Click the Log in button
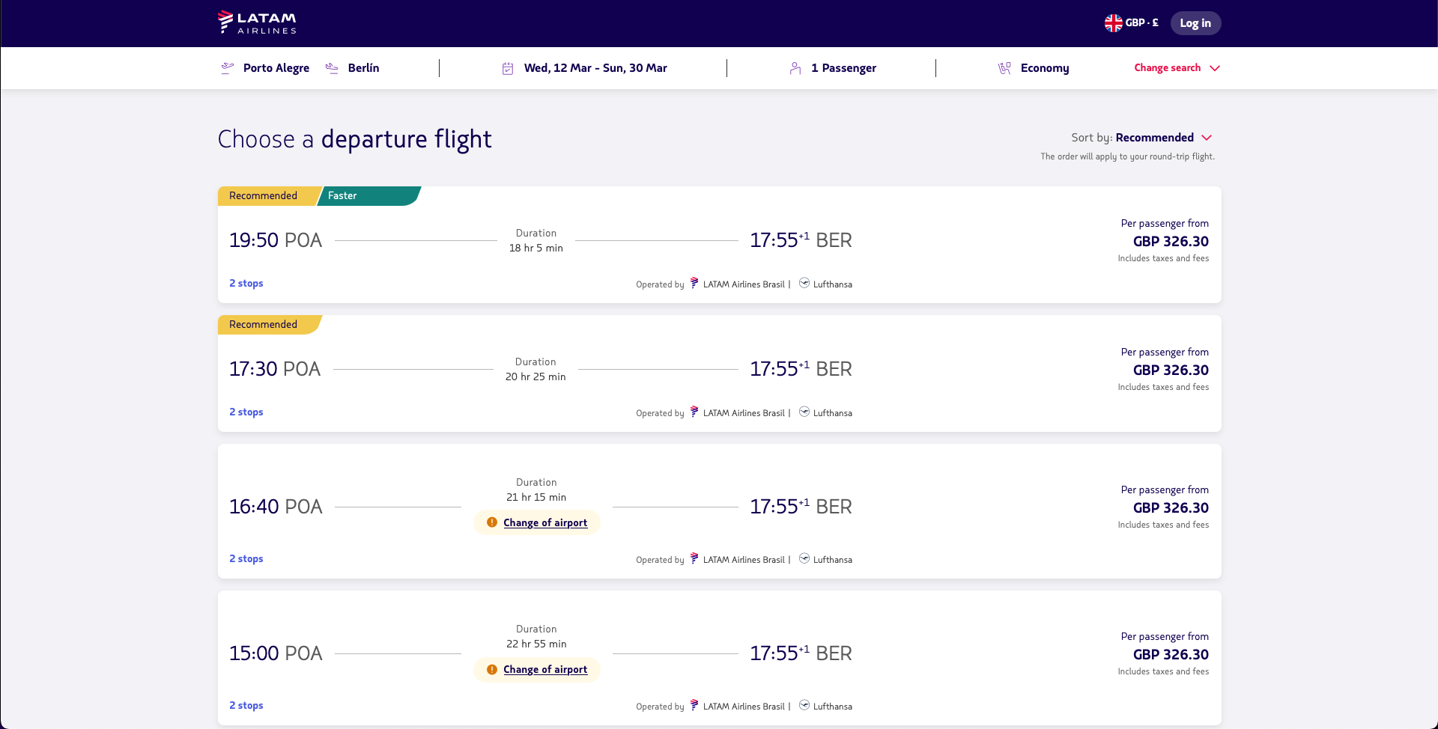This screenshot has width=1438, height=729. [x=1195, y=23]
